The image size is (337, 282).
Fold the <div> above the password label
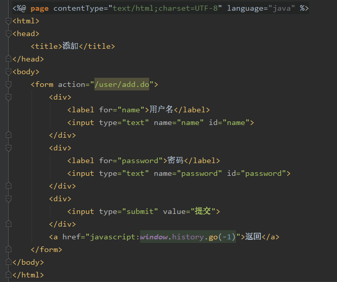[x=9, y=148]
